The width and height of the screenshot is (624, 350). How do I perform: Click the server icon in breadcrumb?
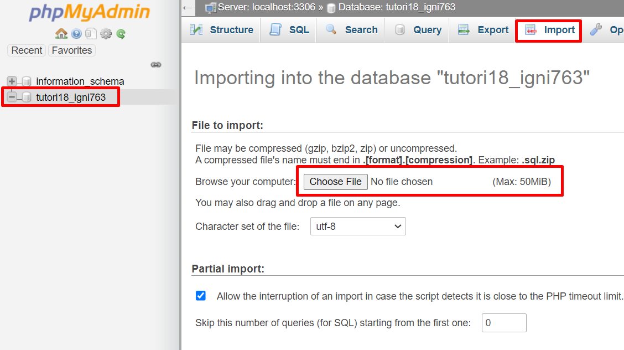coord(211,8)
